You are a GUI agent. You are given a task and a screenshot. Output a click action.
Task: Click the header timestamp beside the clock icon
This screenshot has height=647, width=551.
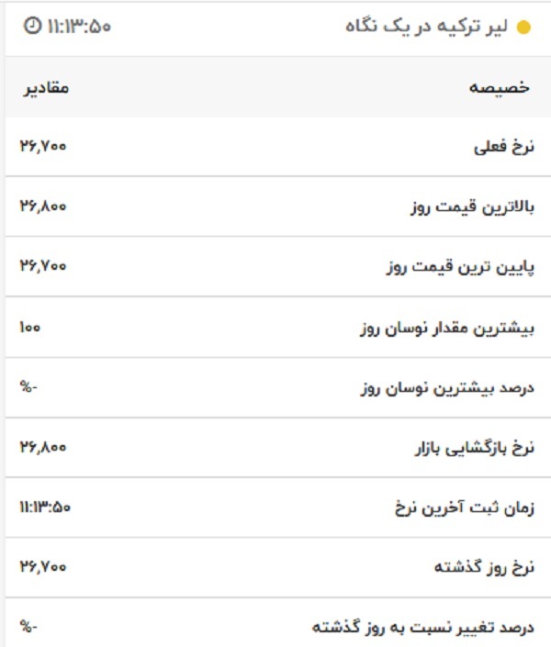tap(80, 27)
